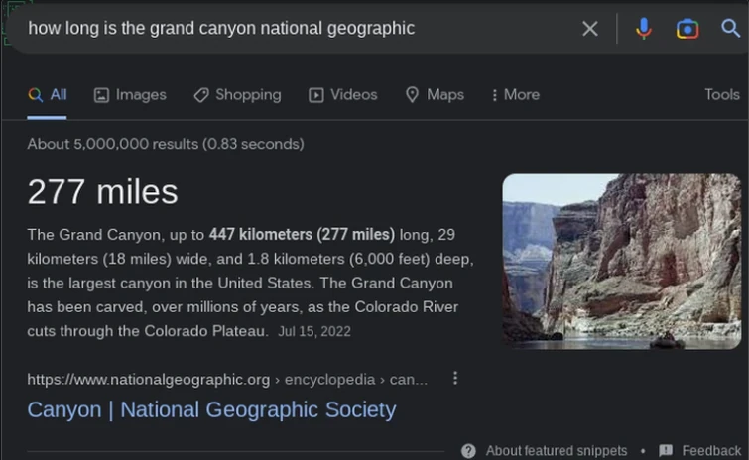Click the About featured snippets link

coord(556,451)
